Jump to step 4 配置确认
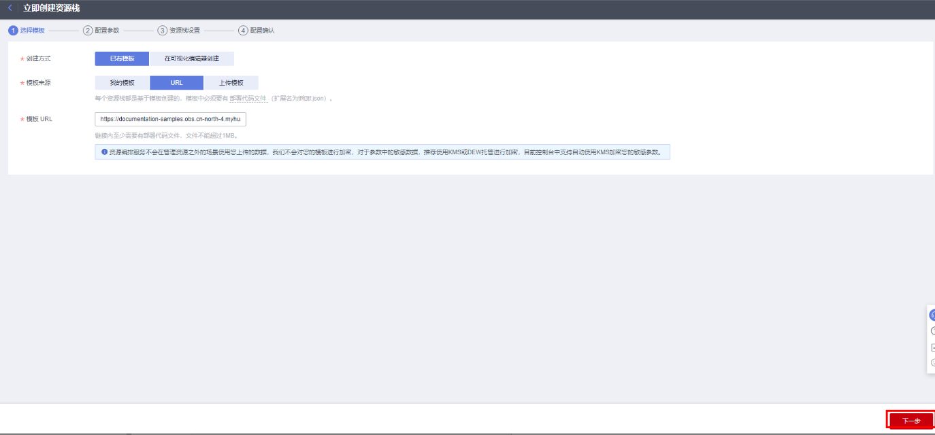 point(257,31)
